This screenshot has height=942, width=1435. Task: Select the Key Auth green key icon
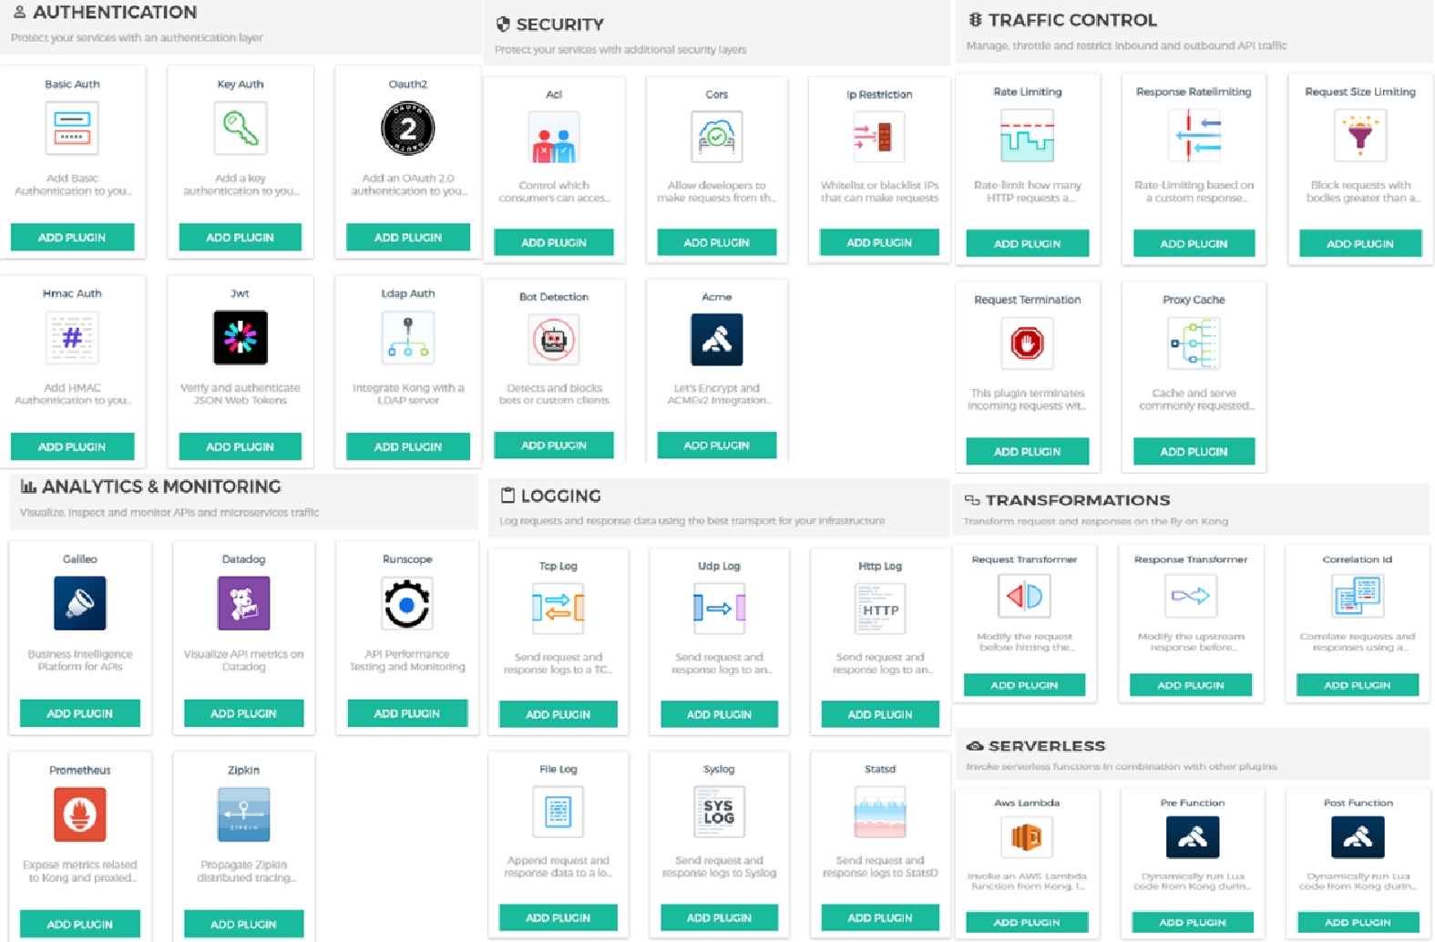pyautogui.click(x=240, y=128)
